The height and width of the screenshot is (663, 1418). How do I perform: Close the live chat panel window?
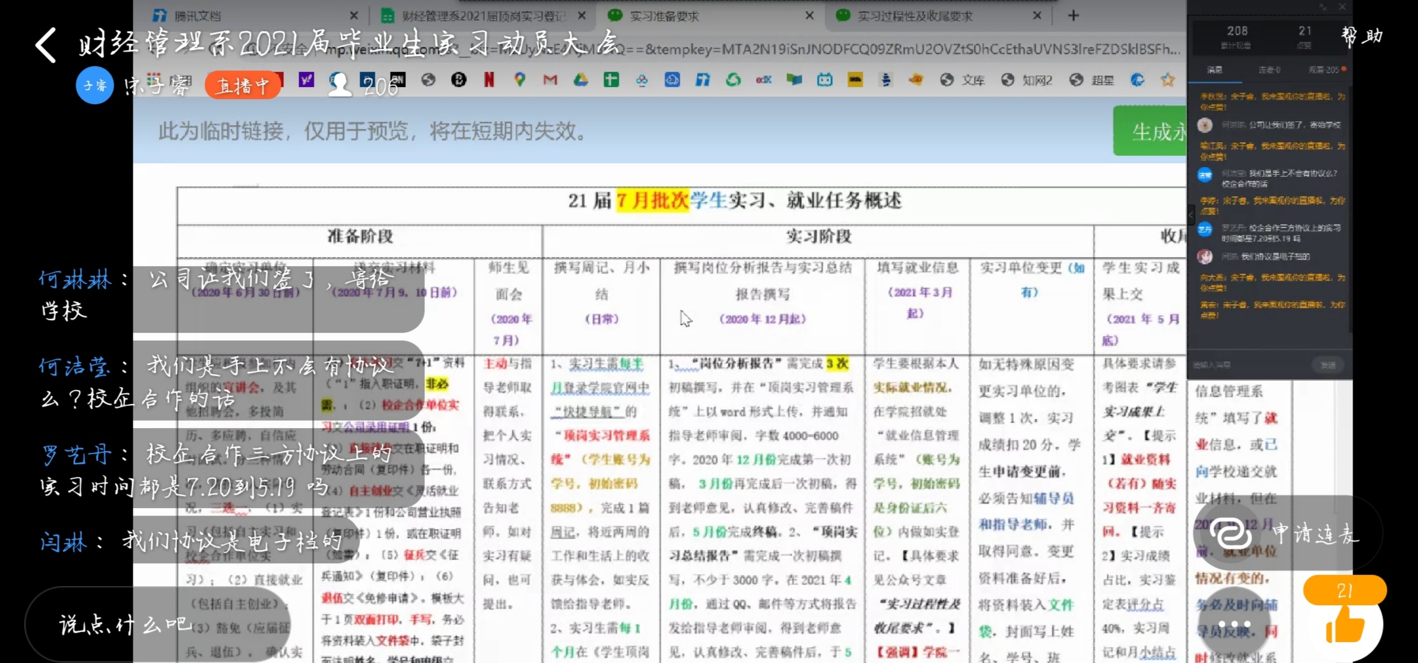1342,6
